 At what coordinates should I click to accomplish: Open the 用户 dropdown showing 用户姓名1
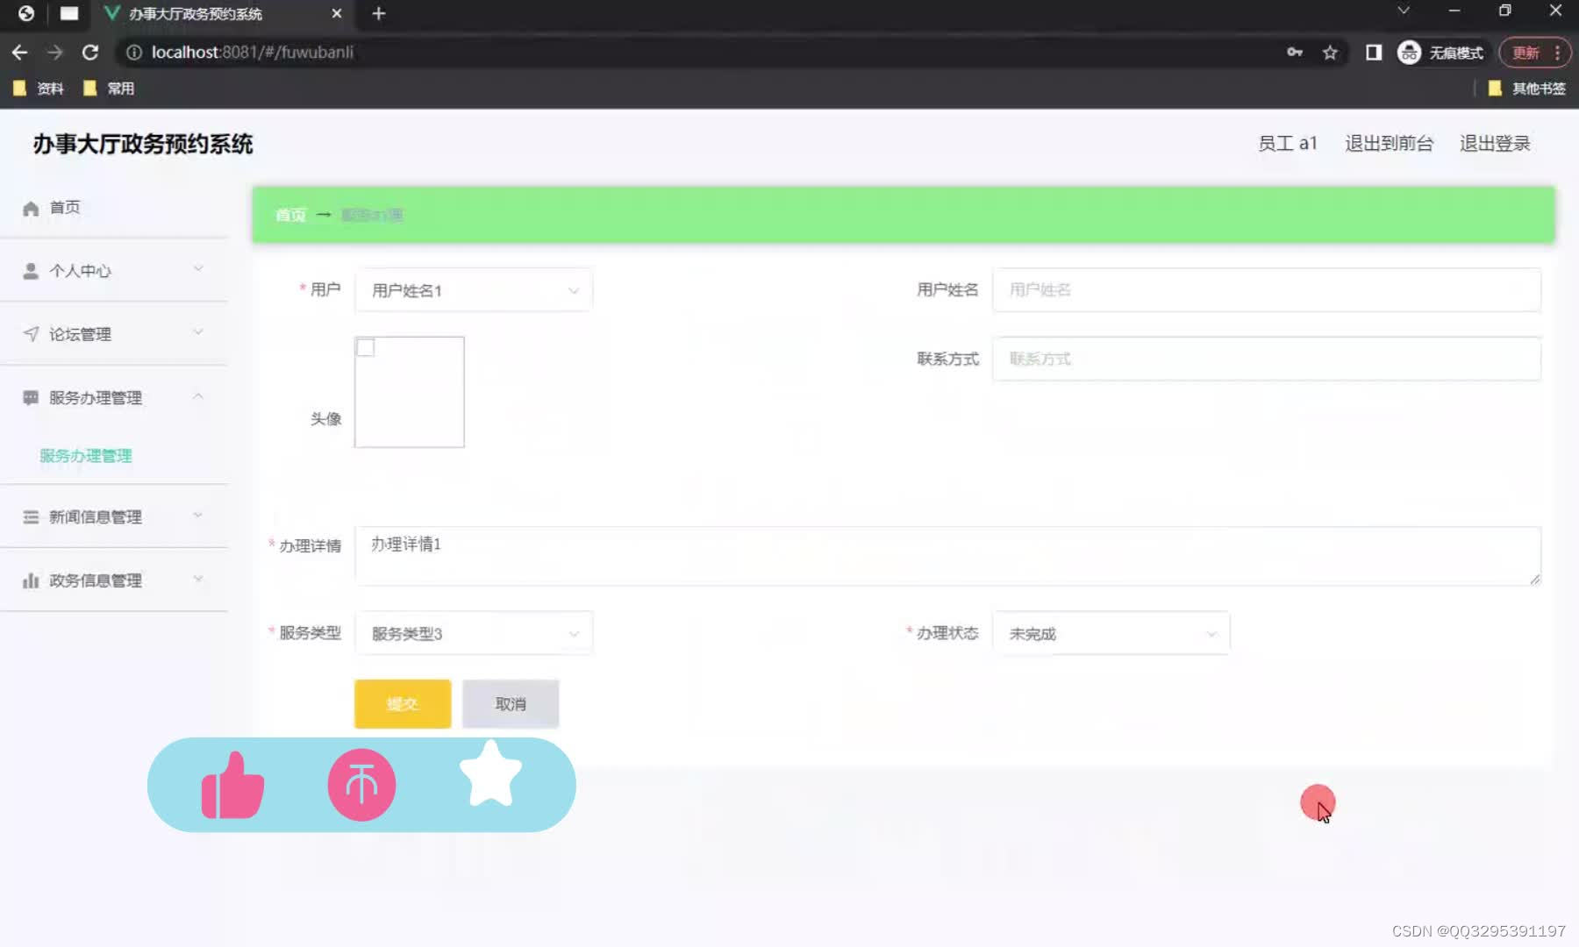474,290
